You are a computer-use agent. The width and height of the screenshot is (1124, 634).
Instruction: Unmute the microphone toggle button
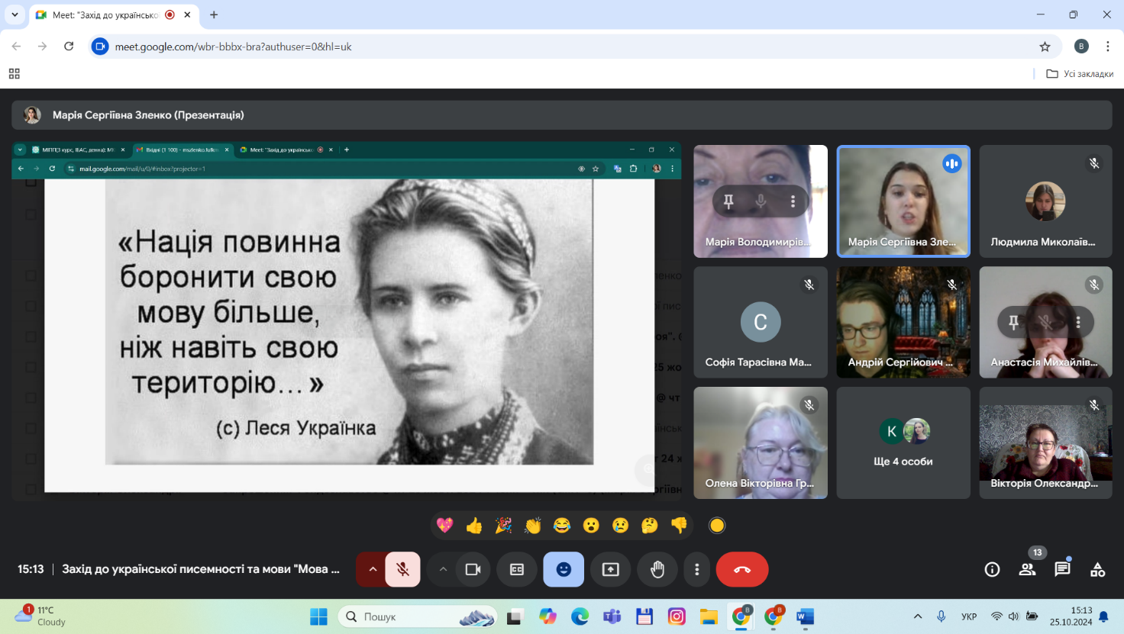coord(402,569)
